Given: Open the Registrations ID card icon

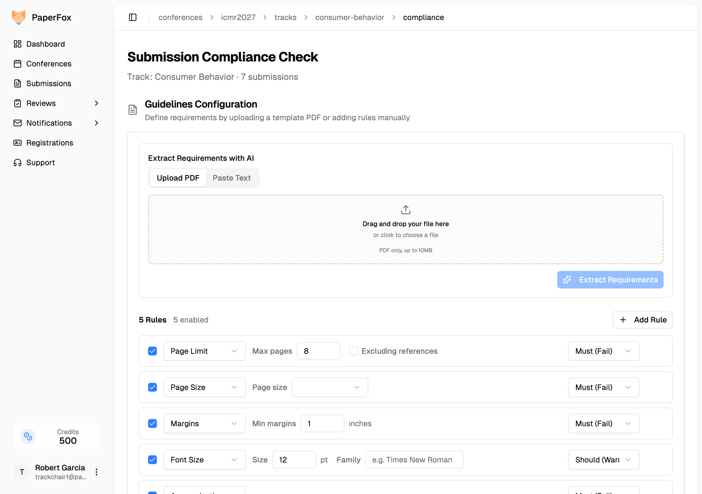Looking at the screenshot, I should tap(18, 143).
